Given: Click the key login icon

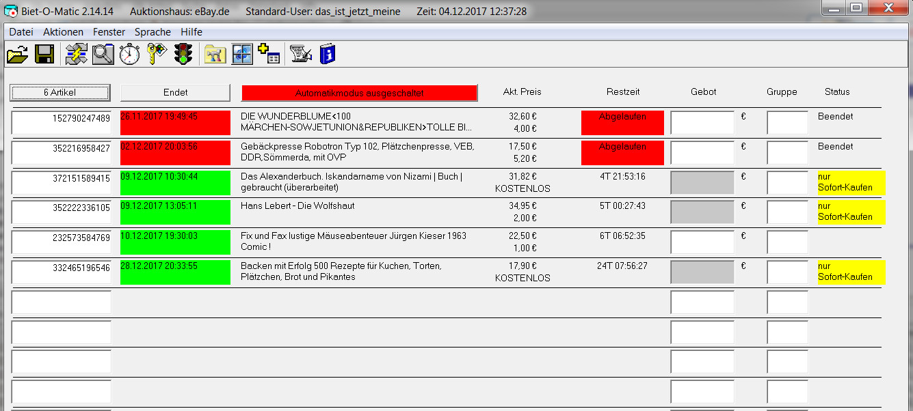Looking at the screenshot, I should click(157, 54).
